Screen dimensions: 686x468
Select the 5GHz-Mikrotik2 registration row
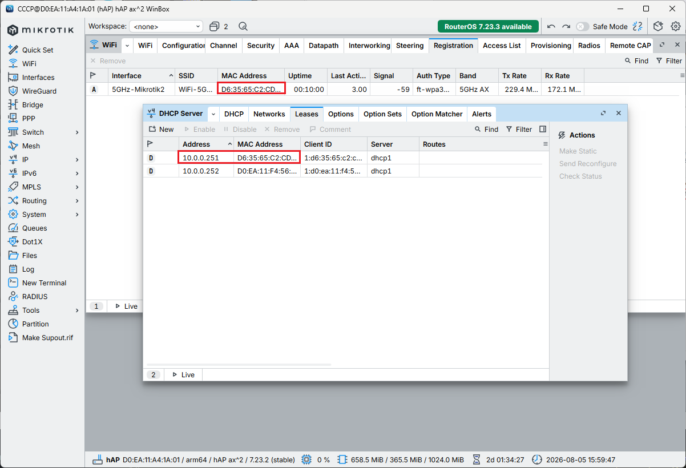(x=335, y=90)
